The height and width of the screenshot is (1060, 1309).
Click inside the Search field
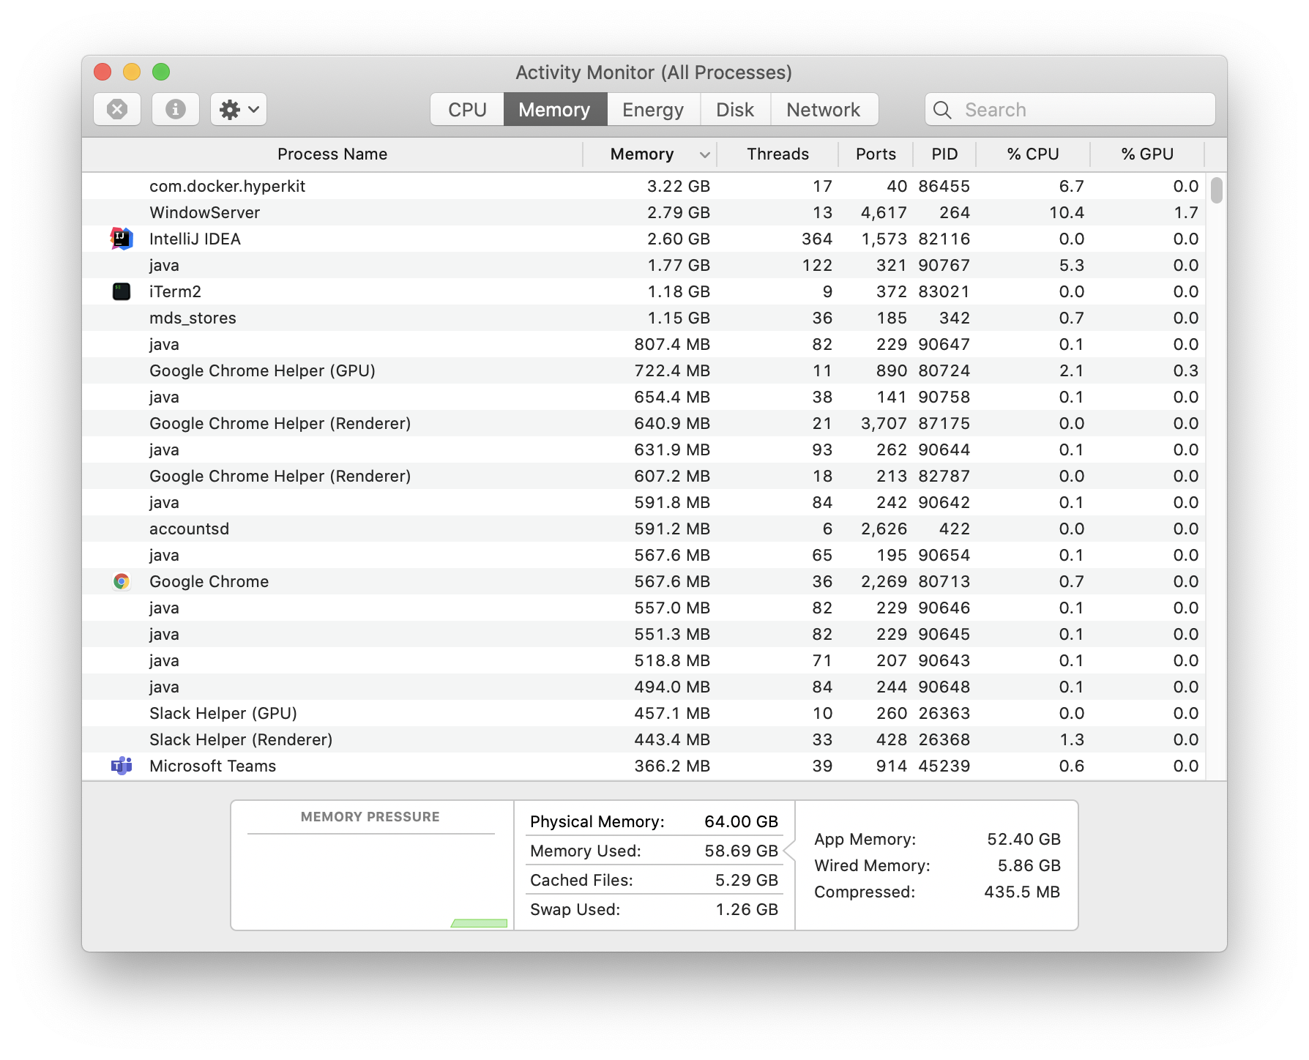(1070, 109)
